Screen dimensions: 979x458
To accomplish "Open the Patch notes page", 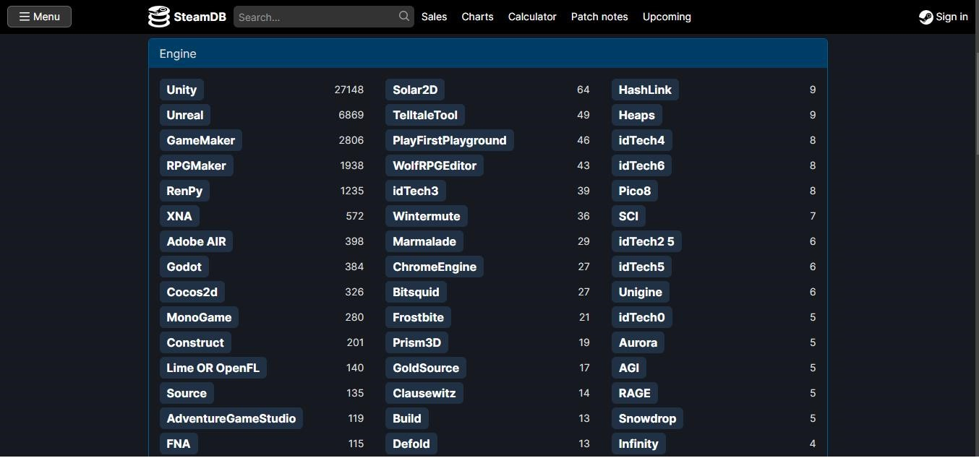I will coord(599,17).
